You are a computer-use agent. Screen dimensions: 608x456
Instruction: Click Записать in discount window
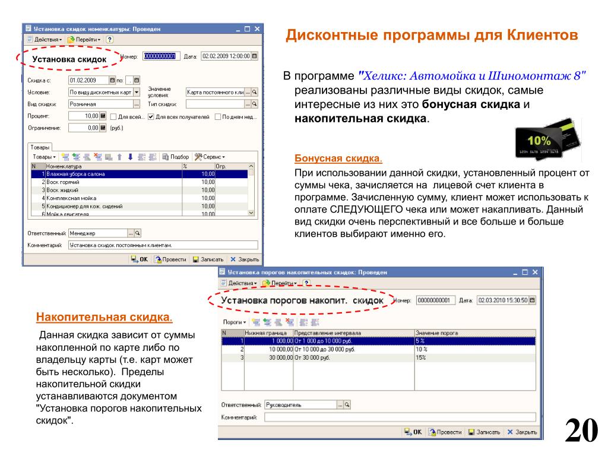point(208,259)
